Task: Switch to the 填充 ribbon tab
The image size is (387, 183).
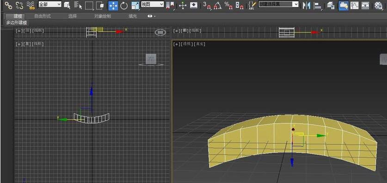Action: point(133,16)
